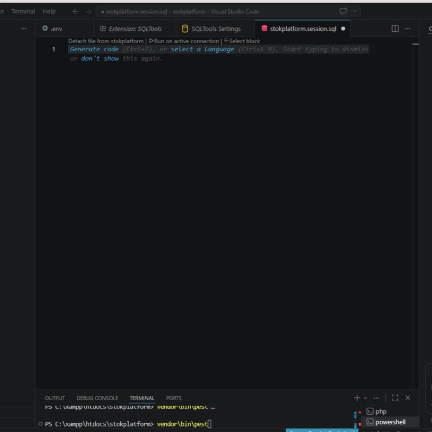Open the sidebar more actions ellipsis

24,29
